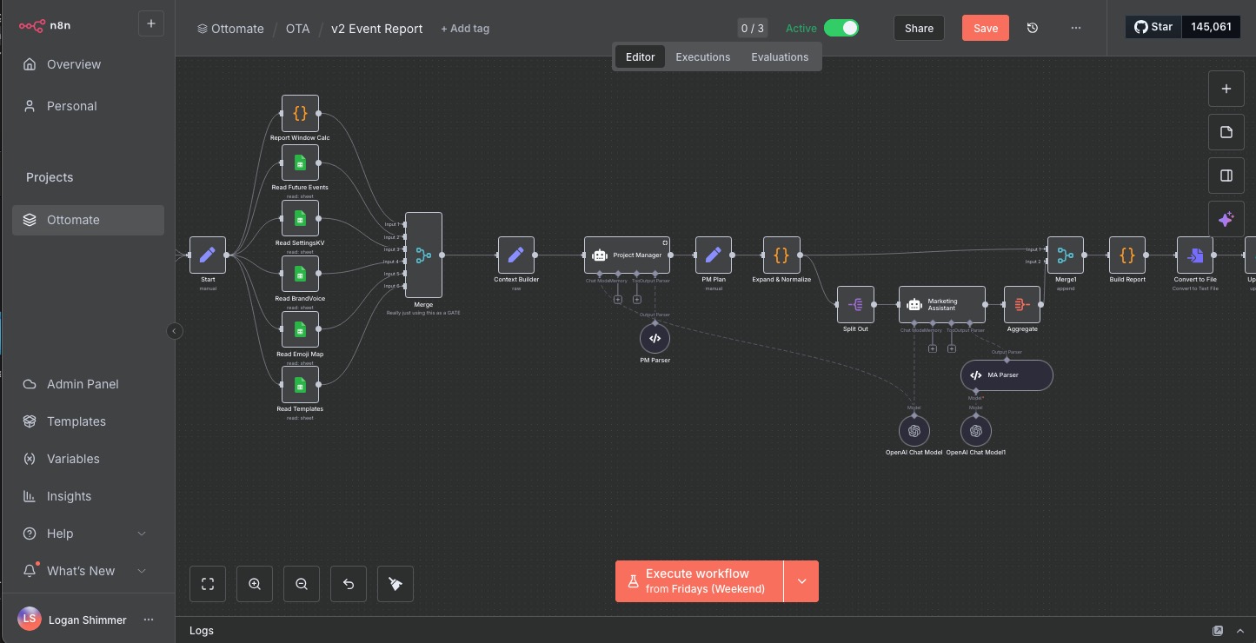Select the OpenAI Chat Model node
Image resolution: width=1256 pixels, height=643 pixels.
pos(914,430)
